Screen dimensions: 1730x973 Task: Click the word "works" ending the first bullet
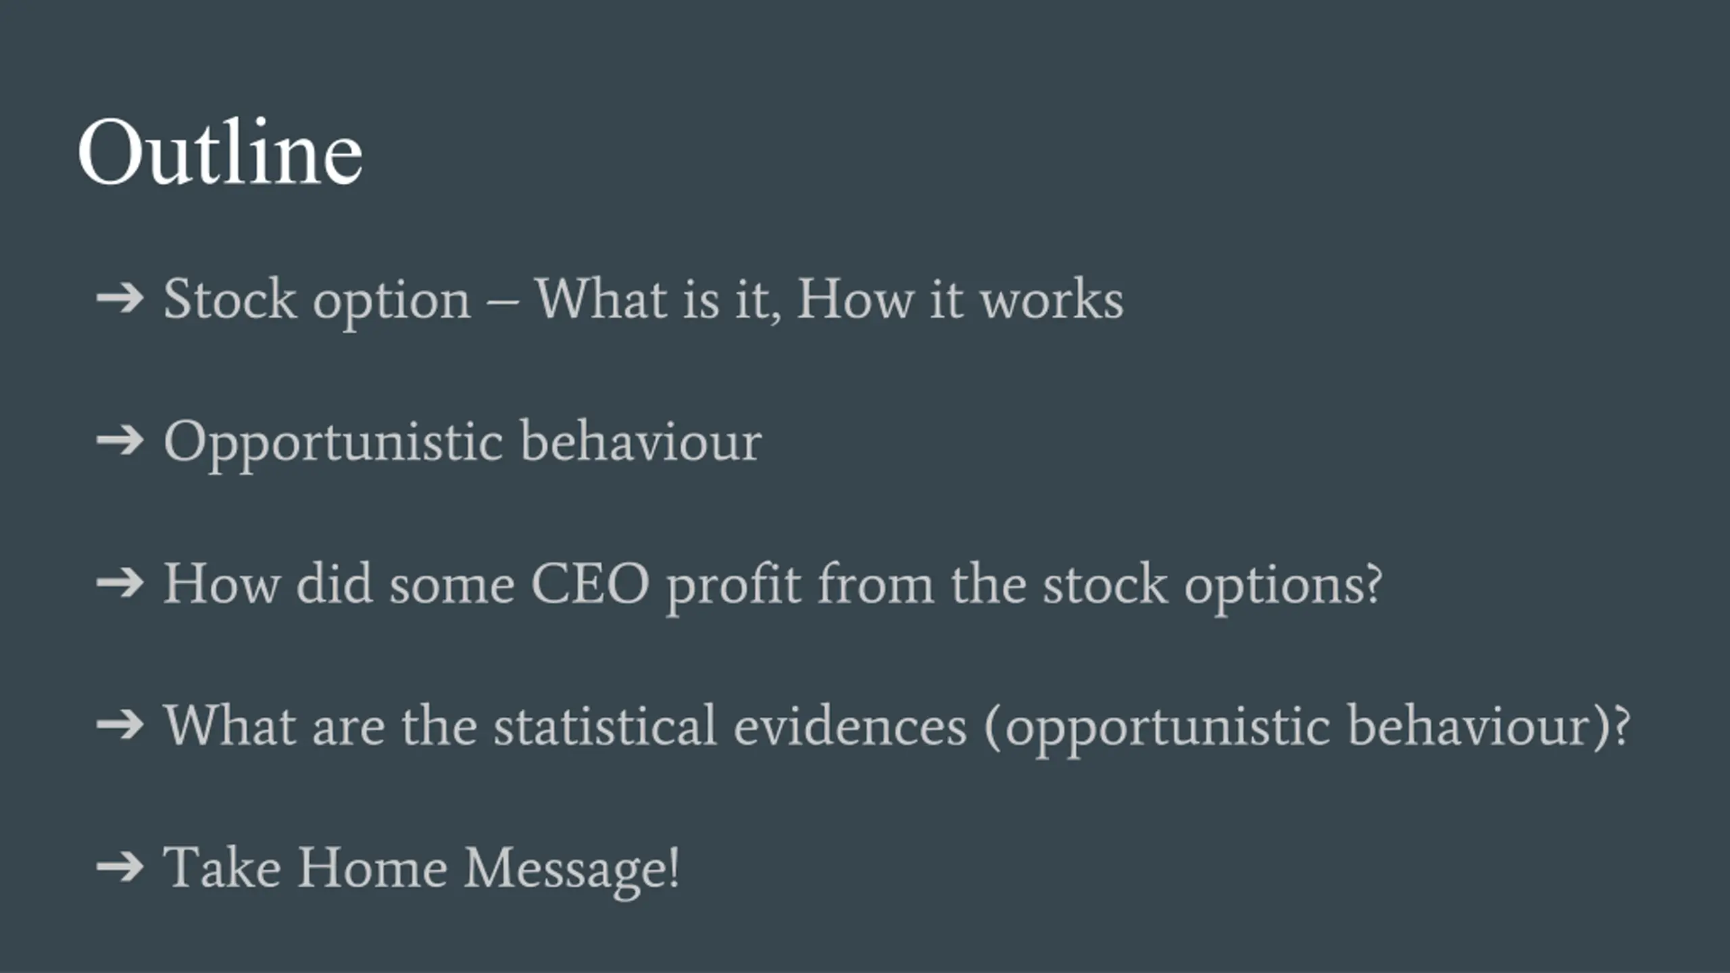tap(1052, 299)
